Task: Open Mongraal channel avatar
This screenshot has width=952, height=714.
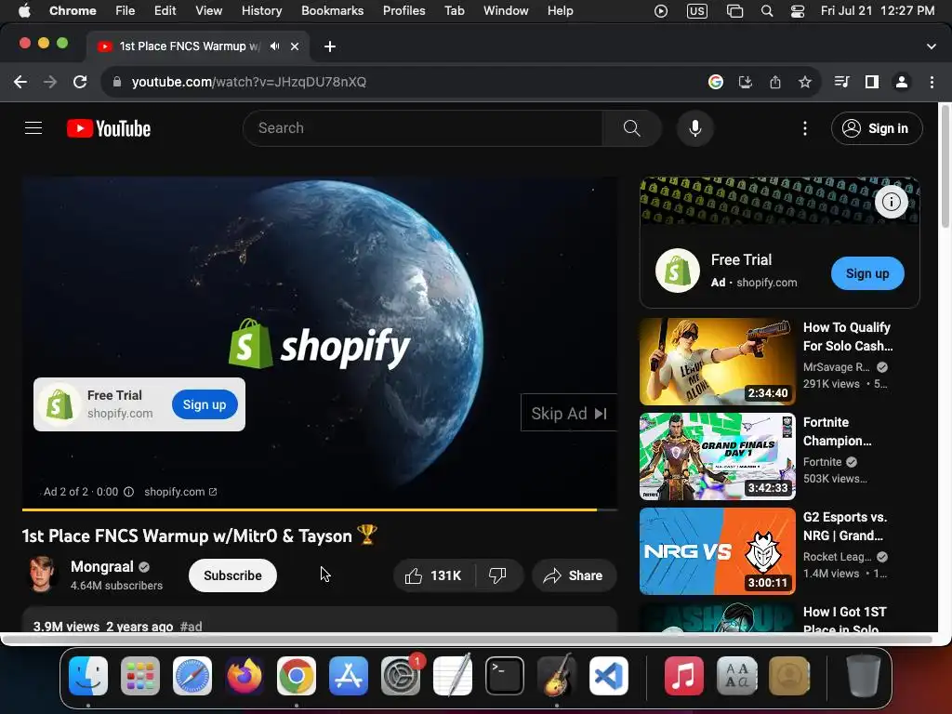Action: [42, 575]
